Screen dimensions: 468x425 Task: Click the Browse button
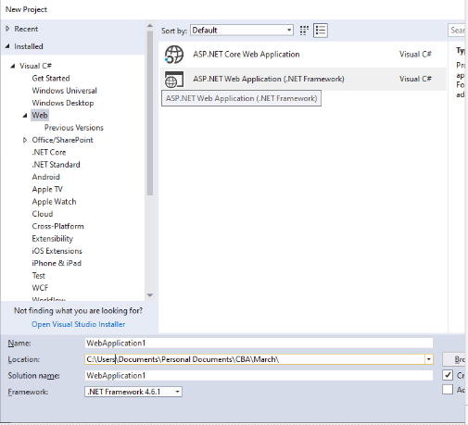(x=454, y=359)
